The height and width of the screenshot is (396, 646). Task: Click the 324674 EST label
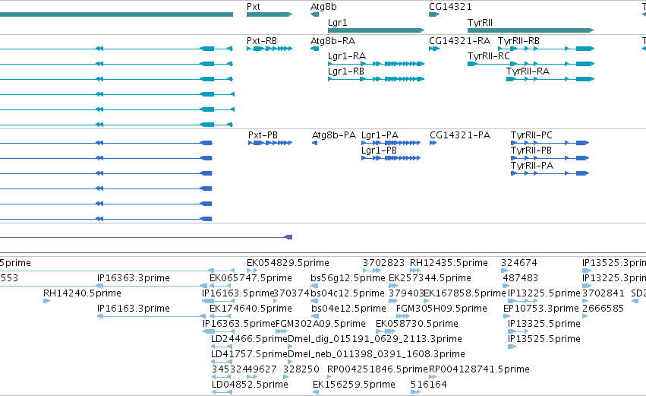[x=519, y=263]
